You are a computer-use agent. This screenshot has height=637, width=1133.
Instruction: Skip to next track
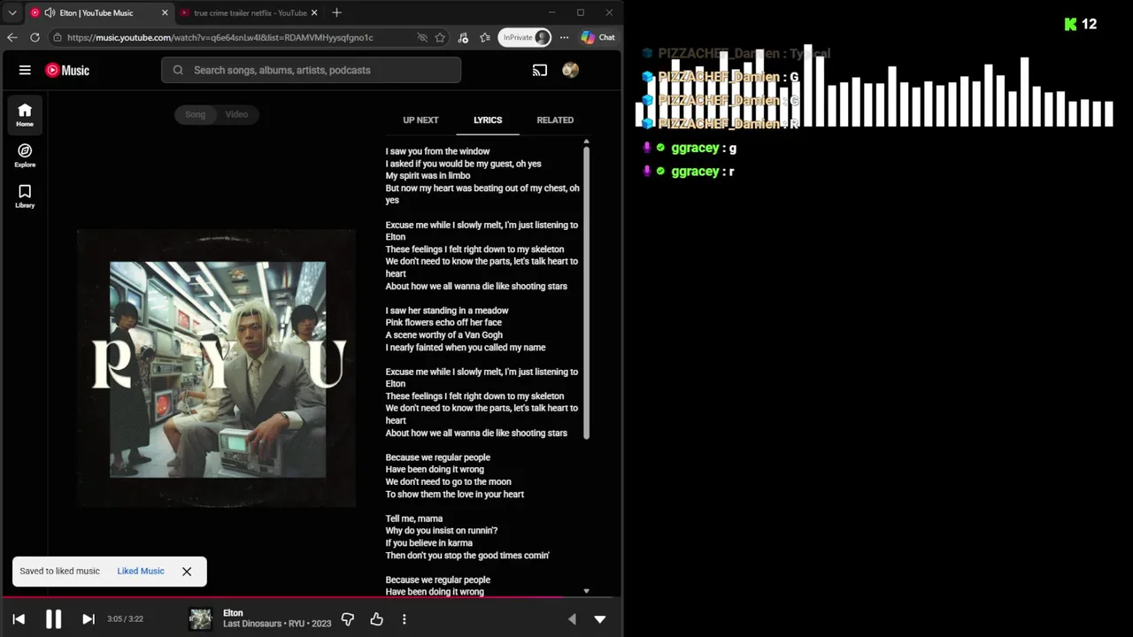[89, 619]
